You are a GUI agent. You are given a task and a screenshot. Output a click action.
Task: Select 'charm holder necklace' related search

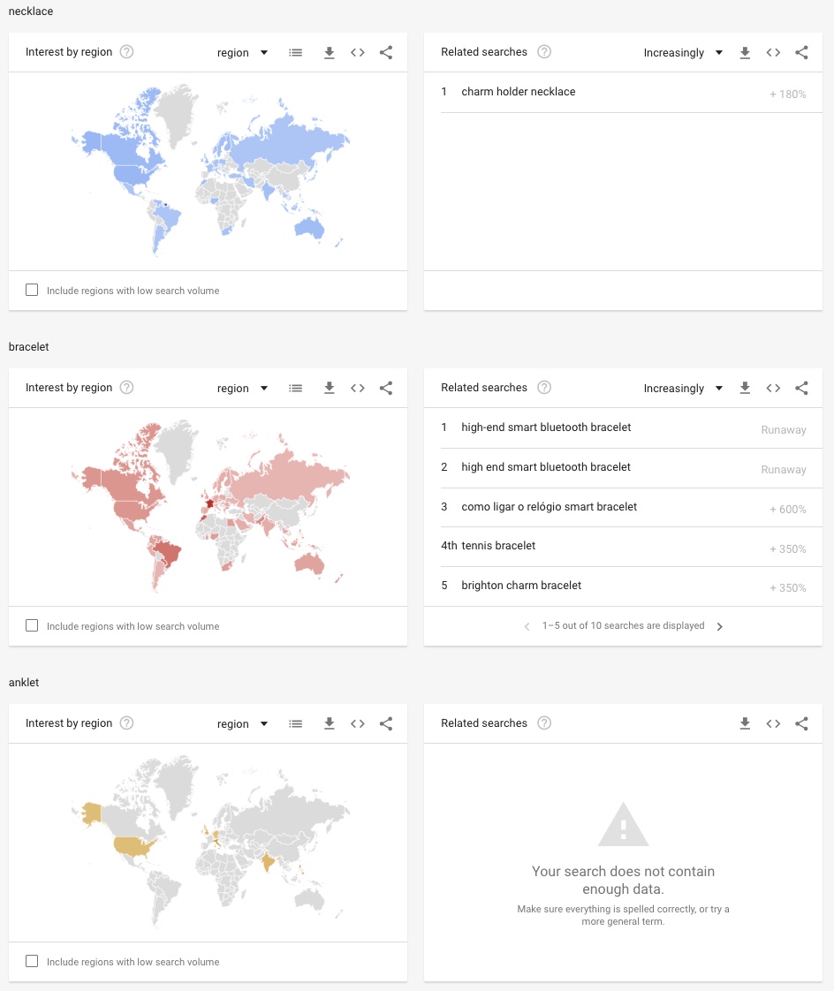click(519, 92)
